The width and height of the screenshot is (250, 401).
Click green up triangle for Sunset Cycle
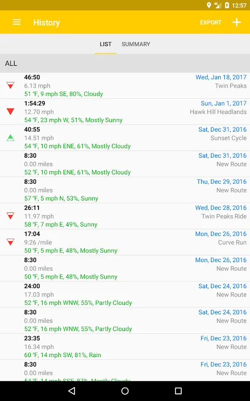click(x=10, y=138)
